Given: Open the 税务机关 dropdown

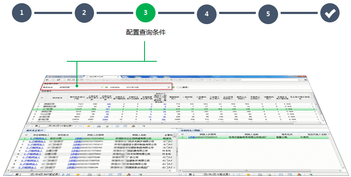Looking at the screenshot, I should click(x=80, y=87).
